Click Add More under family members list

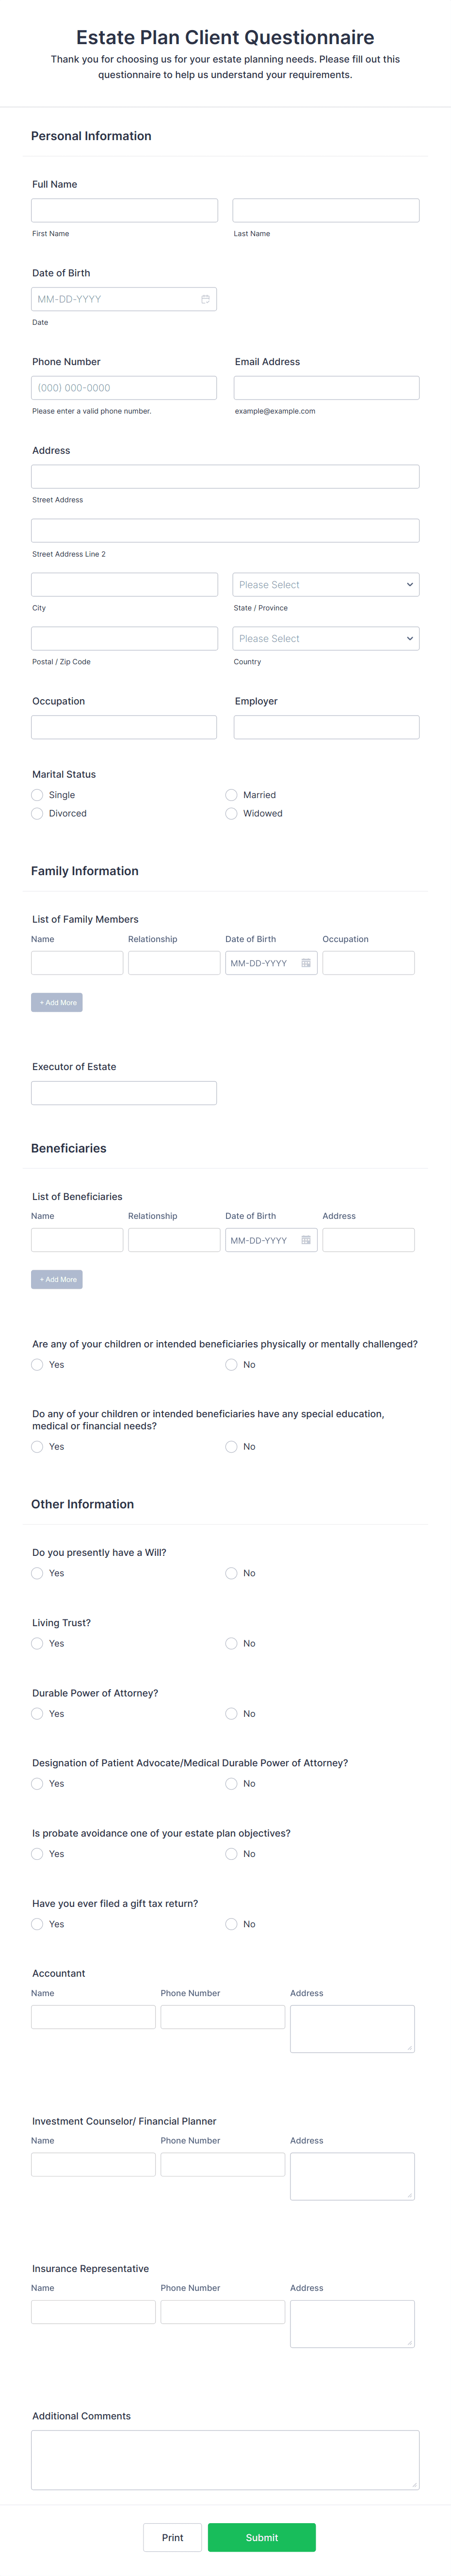click(x=57, y=1002)
